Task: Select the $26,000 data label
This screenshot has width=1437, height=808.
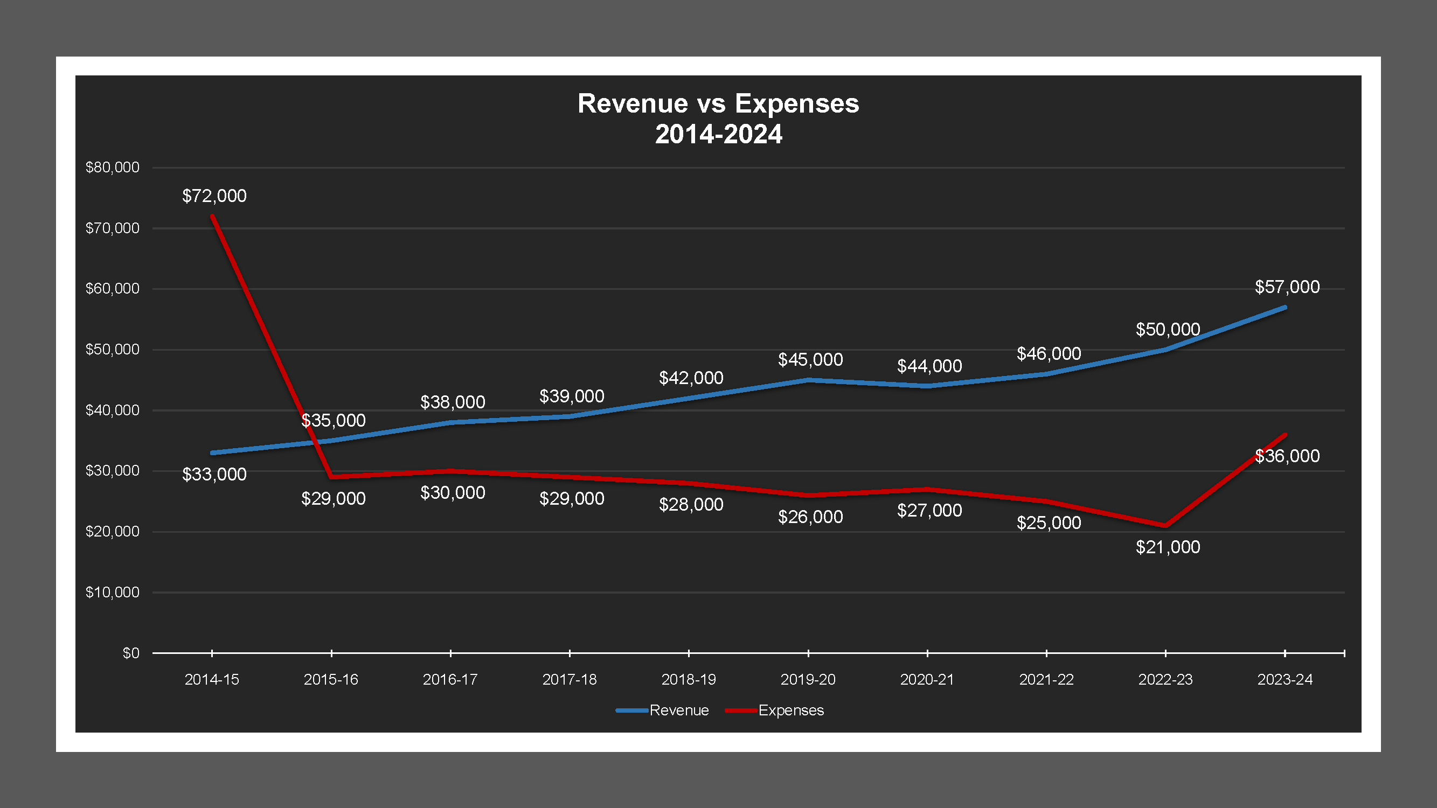Action: coord(810,517)
